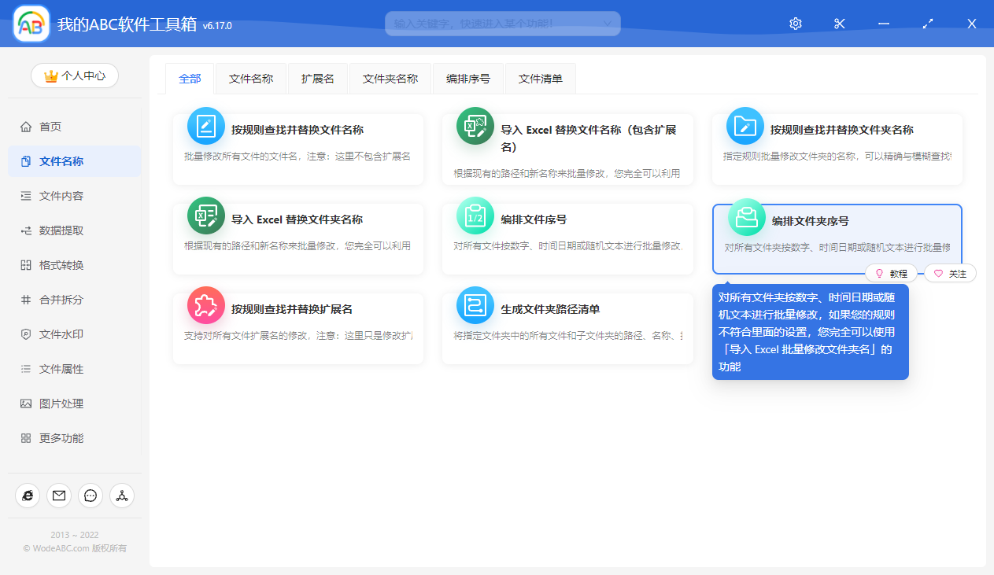Viewport: 994px width, 575px height.
Task: Select 图片处理 from the sidebar menu
Action: (61, 404)
